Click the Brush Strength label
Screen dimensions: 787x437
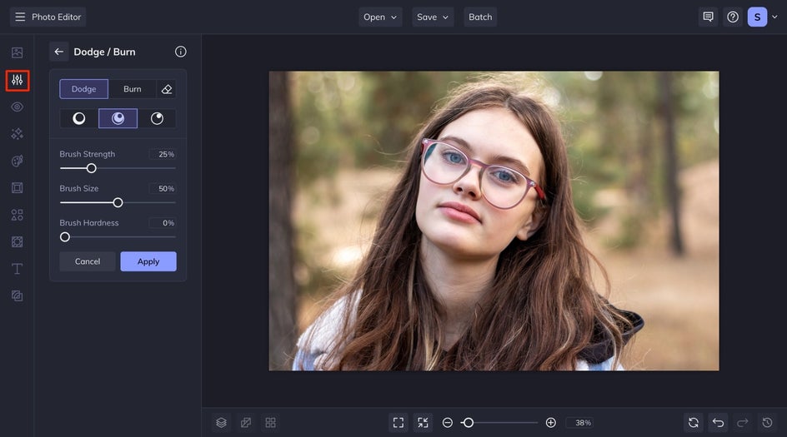tap(88, 154)
